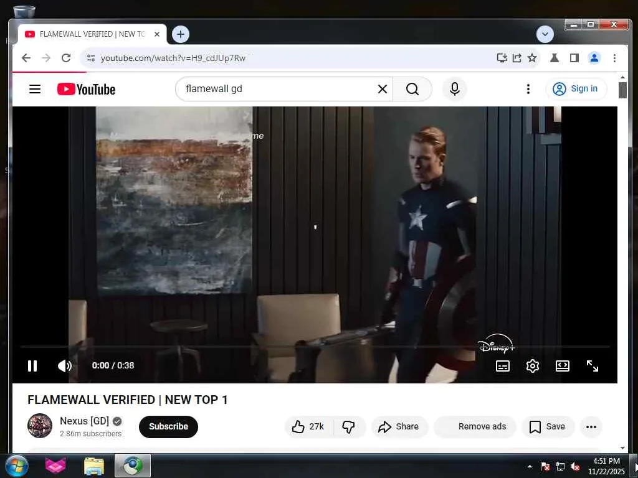Open the Chrome labs flask icon
638x478 pixels.
(554, 58)
